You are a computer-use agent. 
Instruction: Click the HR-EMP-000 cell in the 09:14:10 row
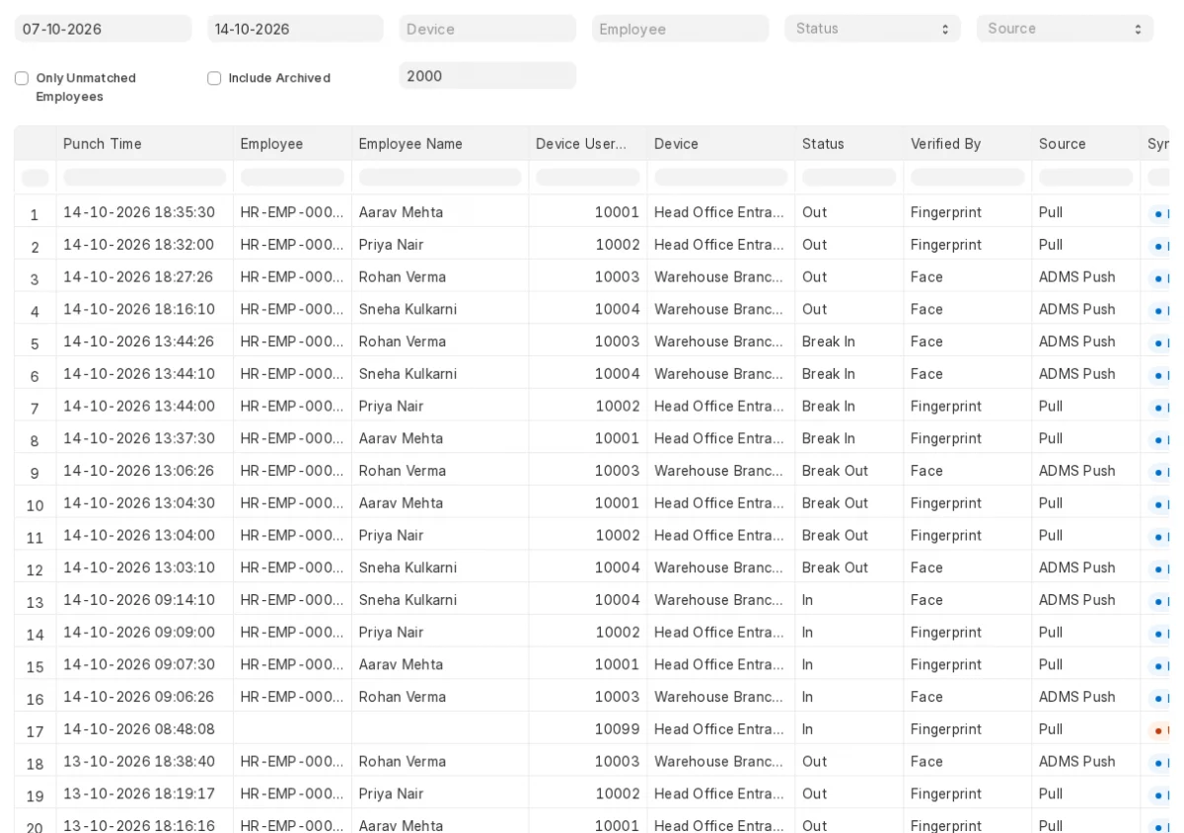292,600
